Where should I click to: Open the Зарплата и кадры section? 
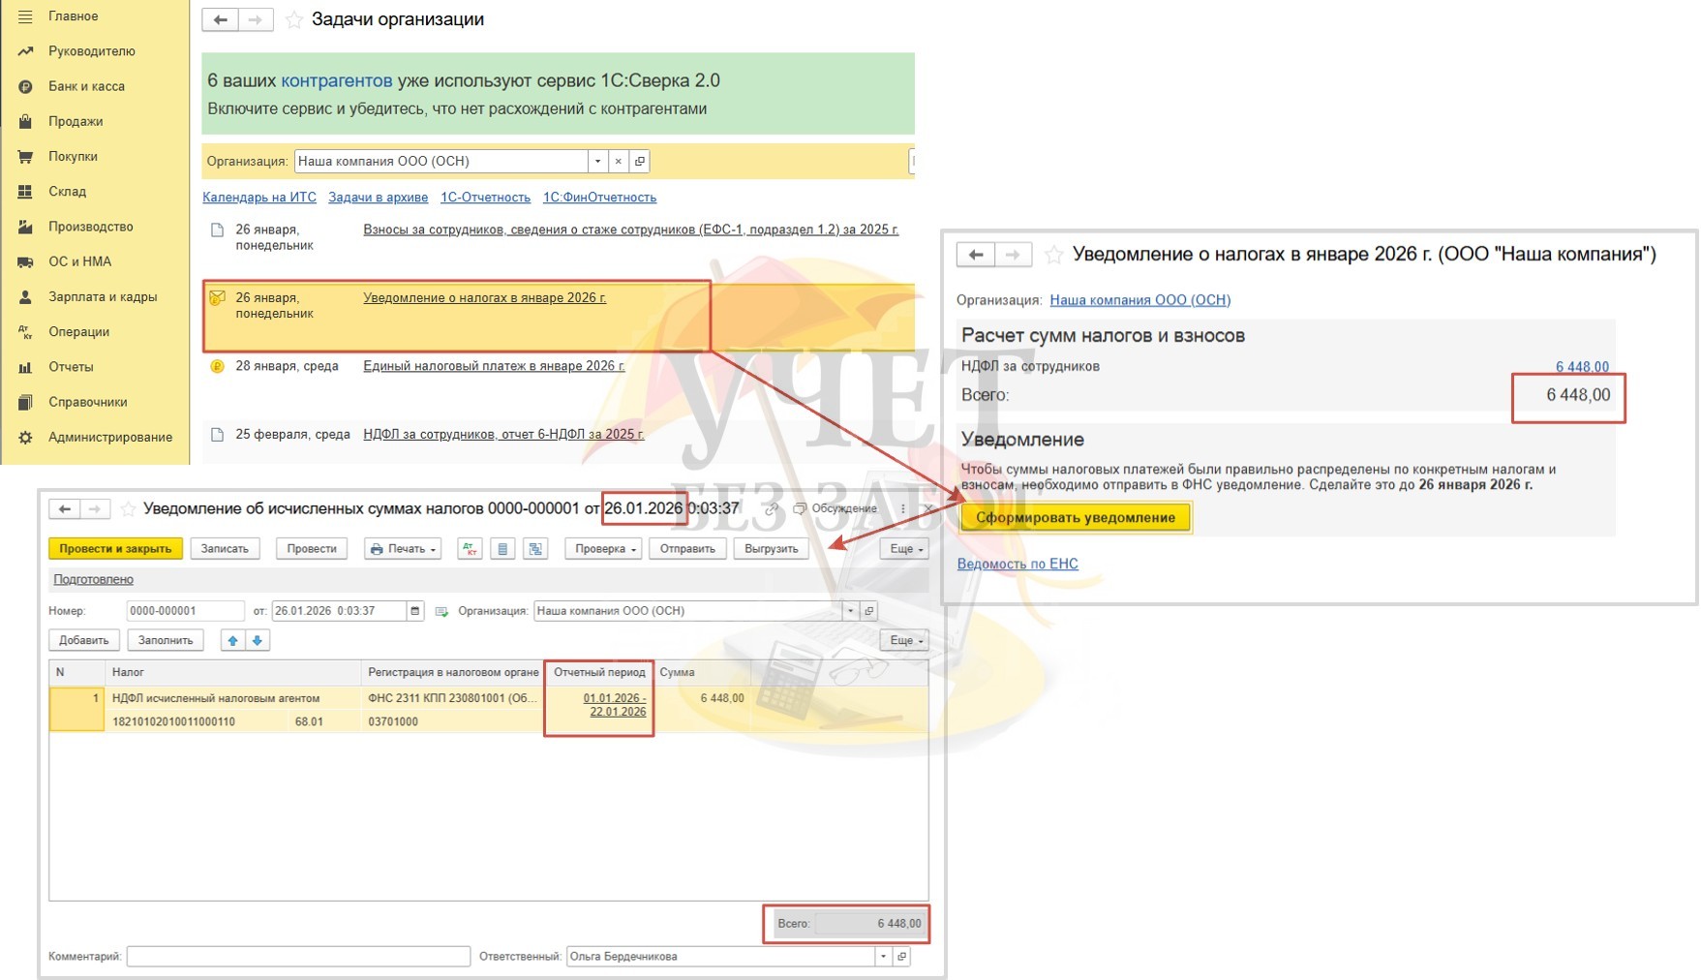[102, 297]
